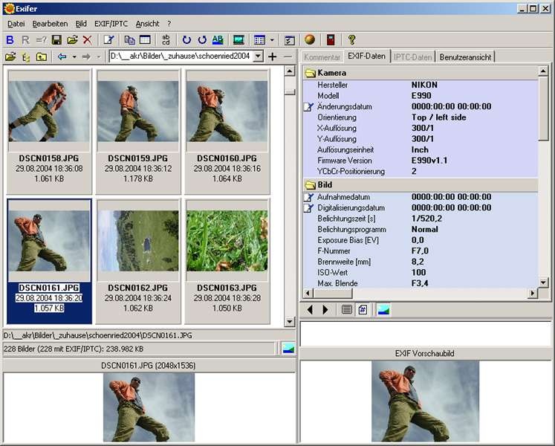Click the red X delete icon
This screenshot has height=446, width=555.
pyautogui.click(x=87, y=39)
